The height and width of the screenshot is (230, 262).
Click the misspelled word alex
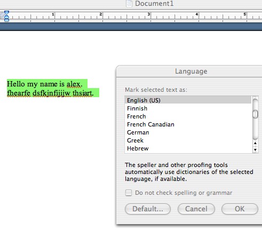pyautogui.click(x=74, y=84)
